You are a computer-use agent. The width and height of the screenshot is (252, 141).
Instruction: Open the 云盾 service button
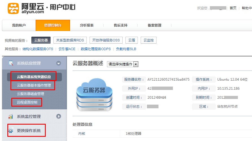click(132, 40)
